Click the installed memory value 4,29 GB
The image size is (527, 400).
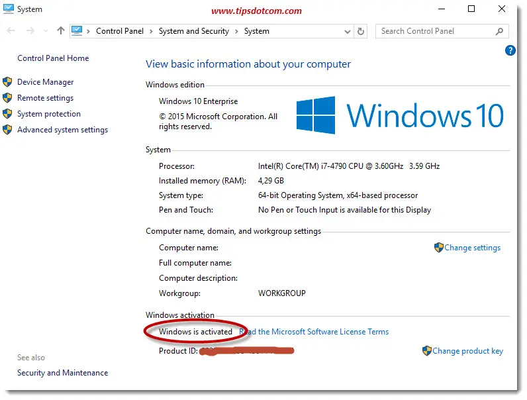point(271,181)
